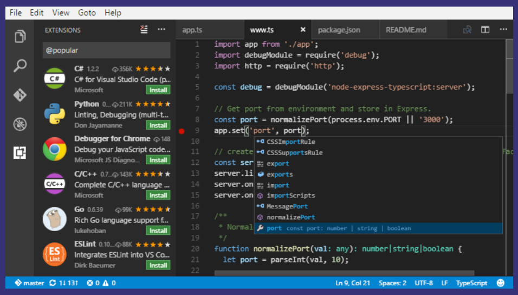Click the feedback smiley icon
This screenshot has width=518, height=295.
[x=501, y=283]
